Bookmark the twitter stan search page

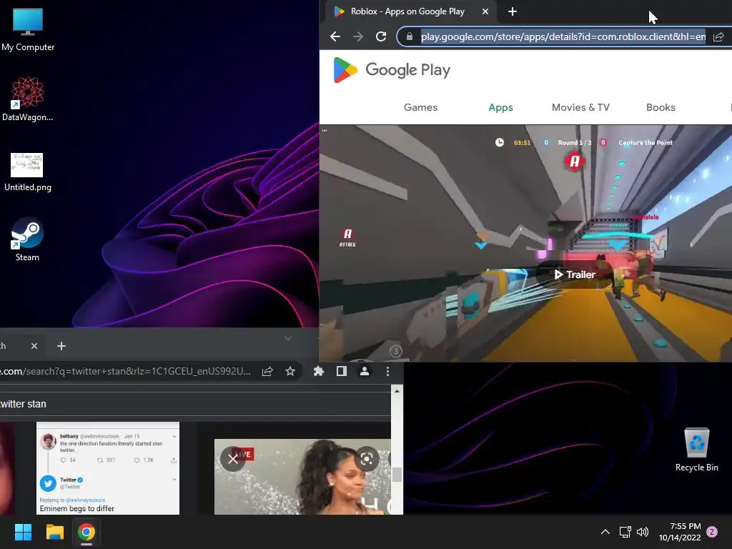pos(290,371)
